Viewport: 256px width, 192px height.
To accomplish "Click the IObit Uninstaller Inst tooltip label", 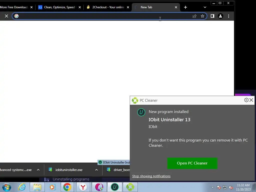I will coord(114,162).
